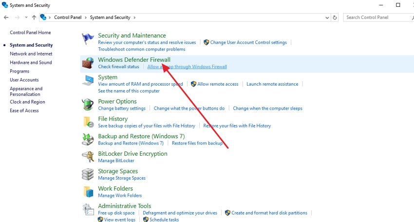Image resolution: width=414 pixels, height=222 pixels.
Task: Click the Control Panel breadcrumb
Action: pos(68,18)
